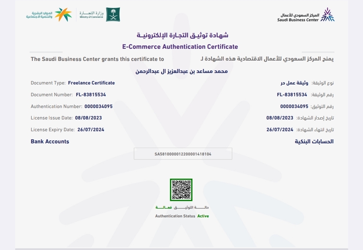Click the Ministry of Commerce palm emblem
Viewport: 363px width, 250px height.
coord(113,14)
